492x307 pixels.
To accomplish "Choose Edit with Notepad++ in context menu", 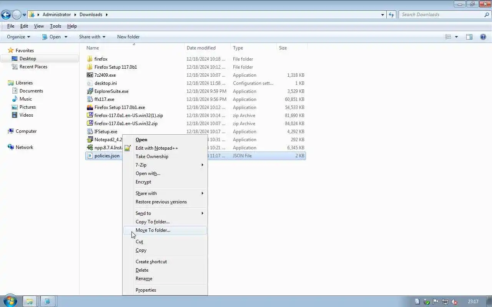I will (165, 148).
